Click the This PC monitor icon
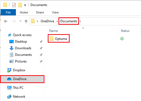This screenshot has height=101, width=141. (x=9, y=88)
